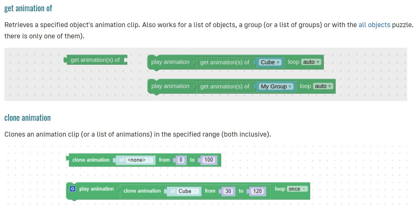Click the 'clone animation' heading
The width and height of the screenshot is (415, 208).
[27, 118]
